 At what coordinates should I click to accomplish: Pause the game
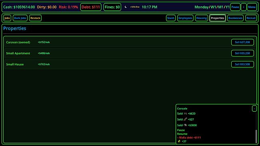[x=235, y=7]
